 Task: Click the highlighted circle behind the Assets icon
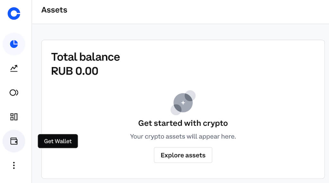pos(7,44)
